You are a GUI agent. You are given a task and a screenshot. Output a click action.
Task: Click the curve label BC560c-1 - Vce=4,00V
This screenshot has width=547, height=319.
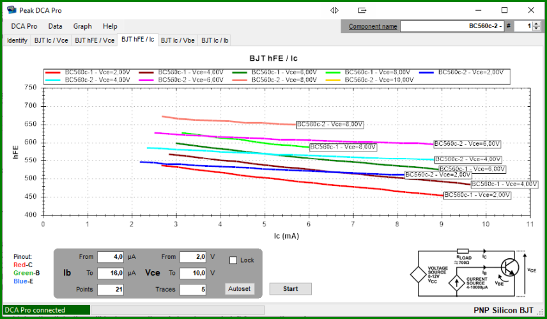(504, 184)
